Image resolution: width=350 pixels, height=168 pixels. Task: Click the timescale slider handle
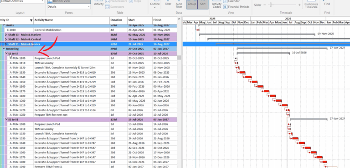(x=271, y=5)
